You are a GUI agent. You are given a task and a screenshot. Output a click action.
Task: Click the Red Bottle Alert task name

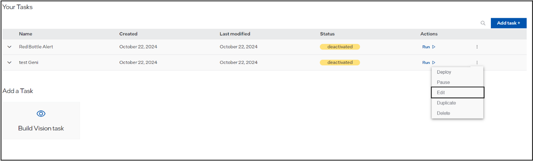pyautogui.click(x=36, y=47)
